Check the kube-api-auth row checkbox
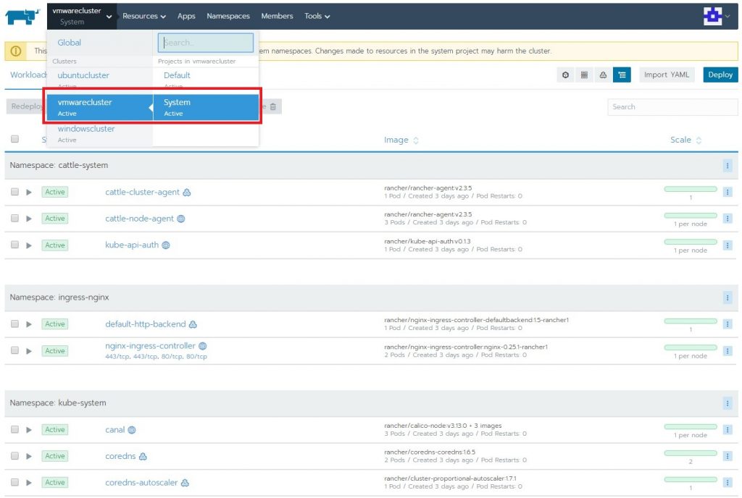This screenshot has height=498, width=742. (x=14, y=245)
